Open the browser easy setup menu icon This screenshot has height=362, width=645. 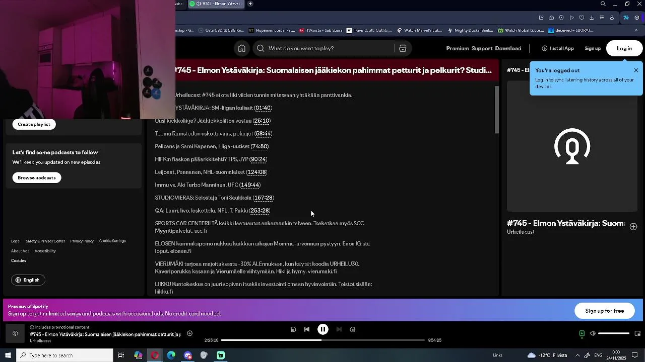[x=602, y=18]
